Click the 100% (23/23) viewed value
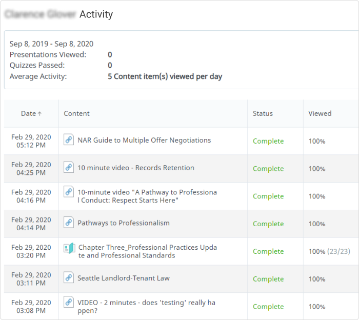The height and width of the screenshot is (320, 359). 329,251
